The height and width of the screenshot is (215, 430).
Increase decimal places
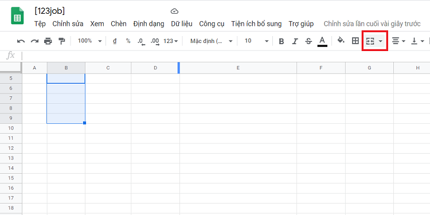(155, 41)
